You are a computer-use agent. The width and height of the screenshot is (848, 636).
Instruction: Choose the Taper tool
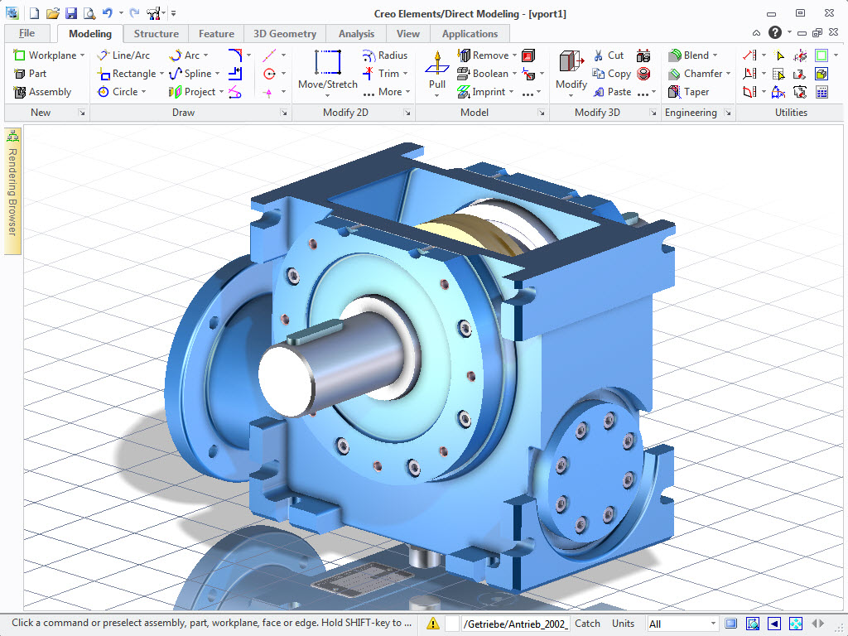pyautogui.click(x=689, y=92)
